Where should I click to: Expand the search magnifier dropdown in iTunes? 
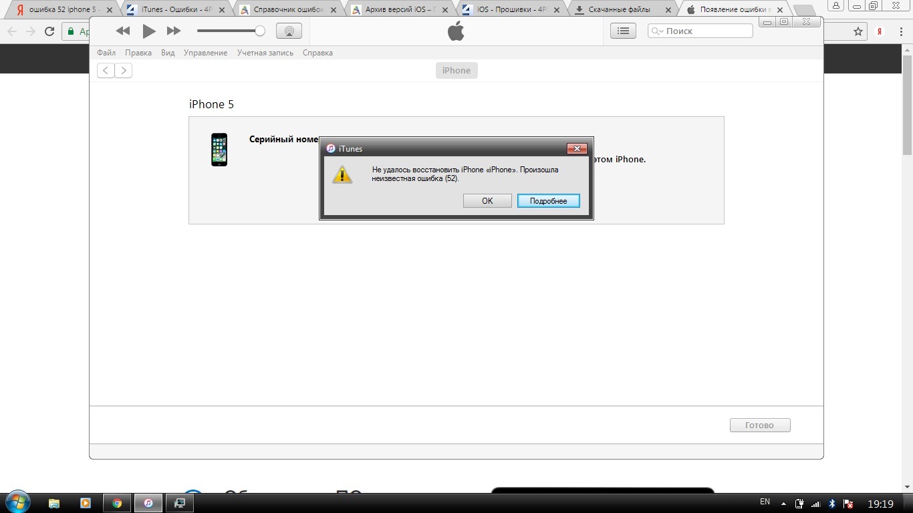[x=656, y=31]
